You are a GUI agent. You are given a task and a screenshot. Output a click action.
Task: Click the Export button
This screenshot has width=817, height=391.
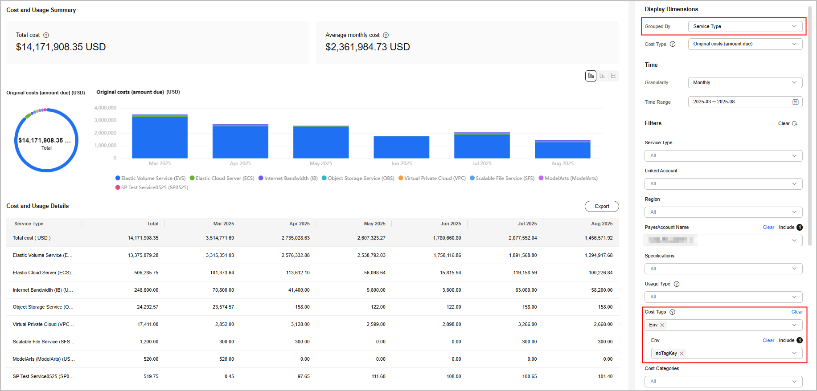click(602, 207)
